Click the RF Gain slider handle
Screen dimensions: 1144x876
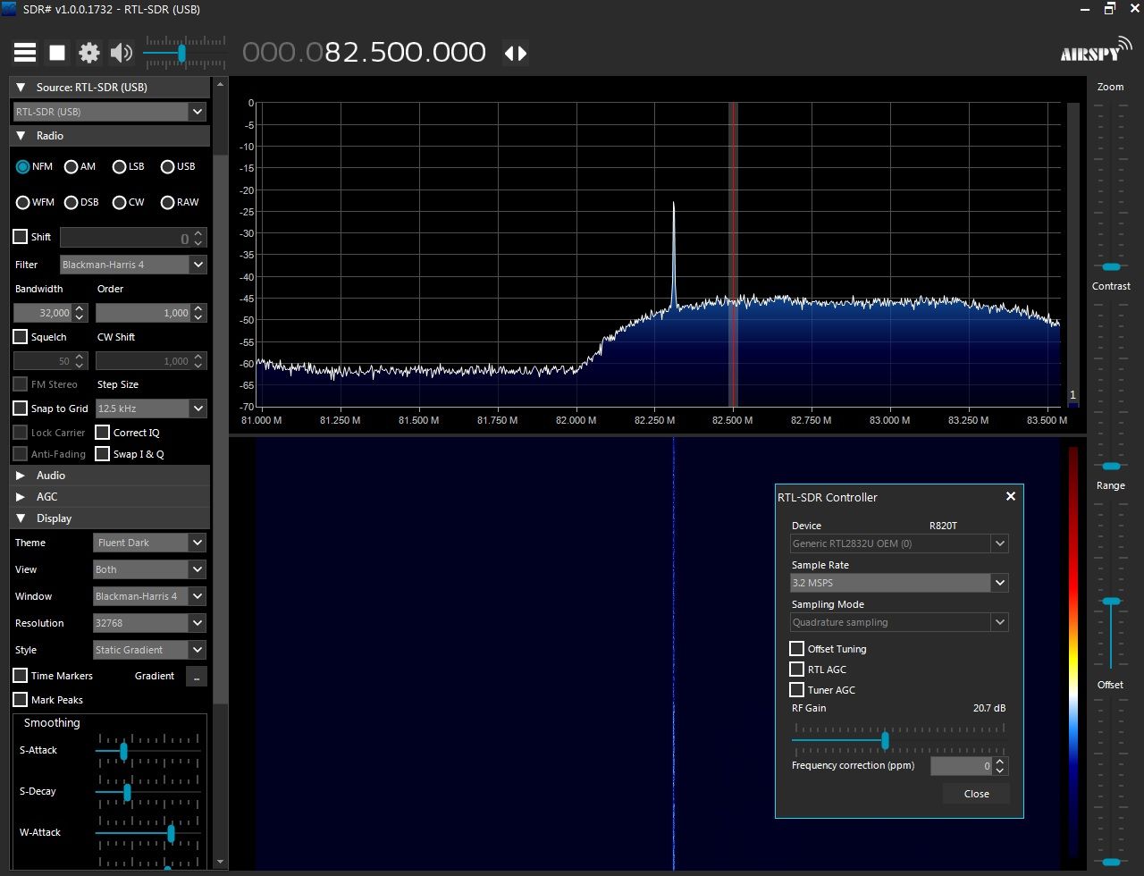[885, 740]
